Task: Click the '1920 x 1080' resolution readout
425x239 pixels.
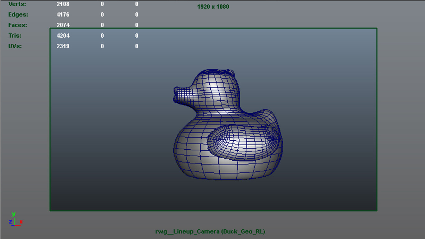Action: [213, 7]
